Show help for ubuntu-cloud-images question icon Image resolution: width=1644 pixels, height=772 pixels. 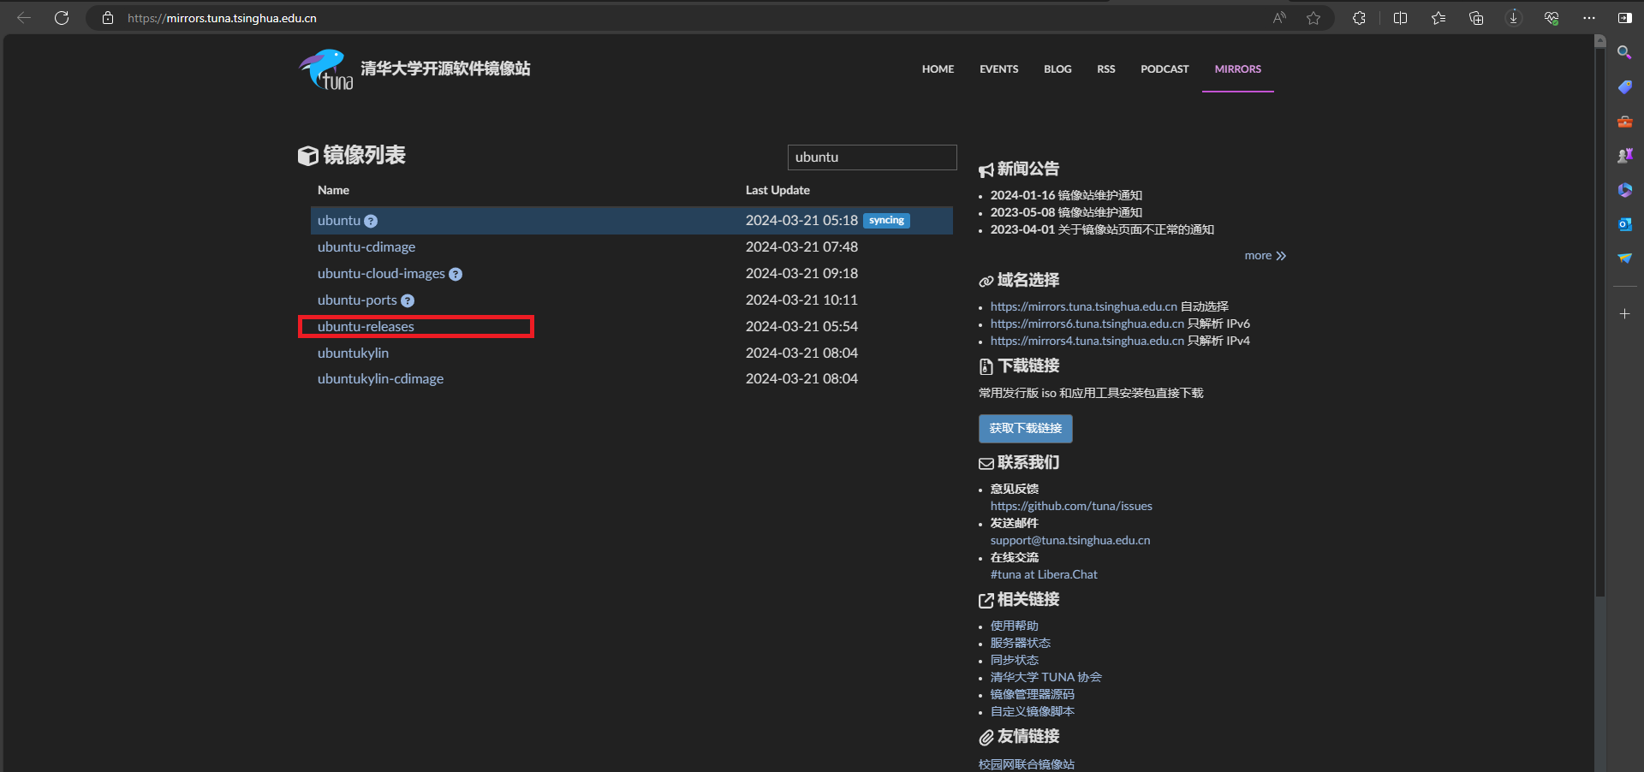(456, 274)
